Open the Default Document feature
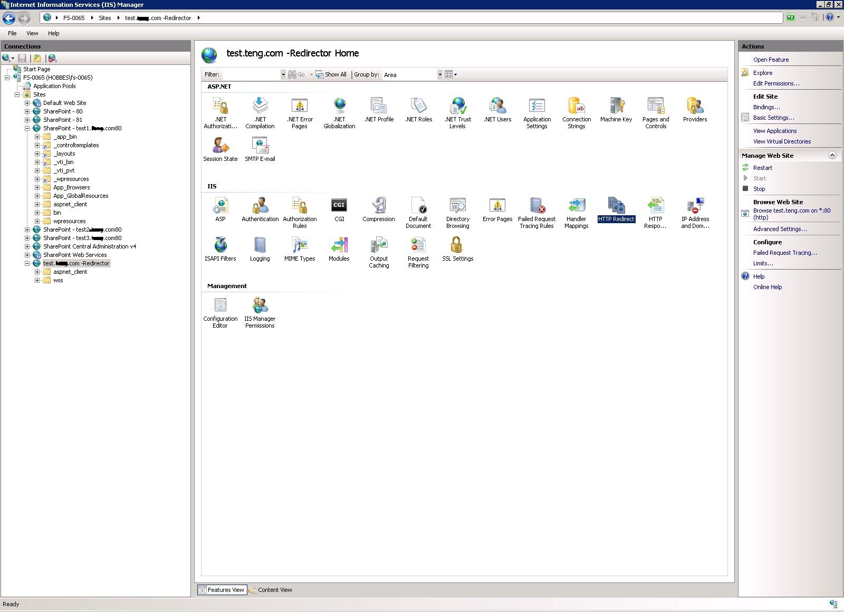Image resolution: width=844 pixels, height=612 pixels. pyautogui.click(x=418, y=212)
